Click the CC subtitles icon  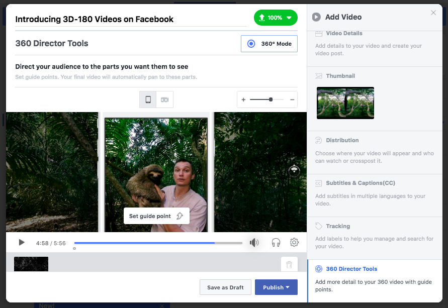(318, 183)
